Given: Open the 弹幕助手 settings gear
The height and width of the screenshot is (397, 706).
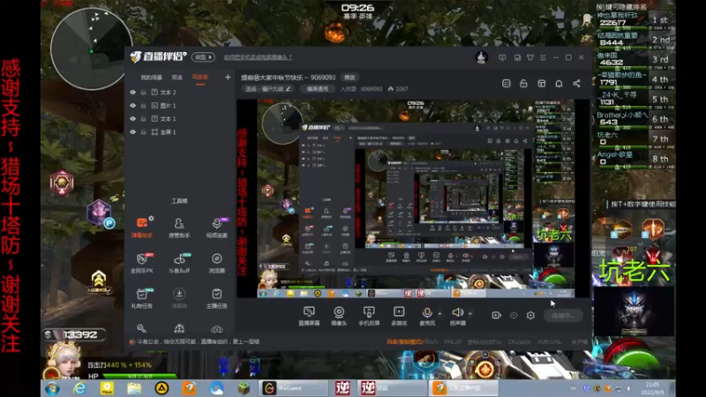Looking at the screenshot, I should 151,218.
